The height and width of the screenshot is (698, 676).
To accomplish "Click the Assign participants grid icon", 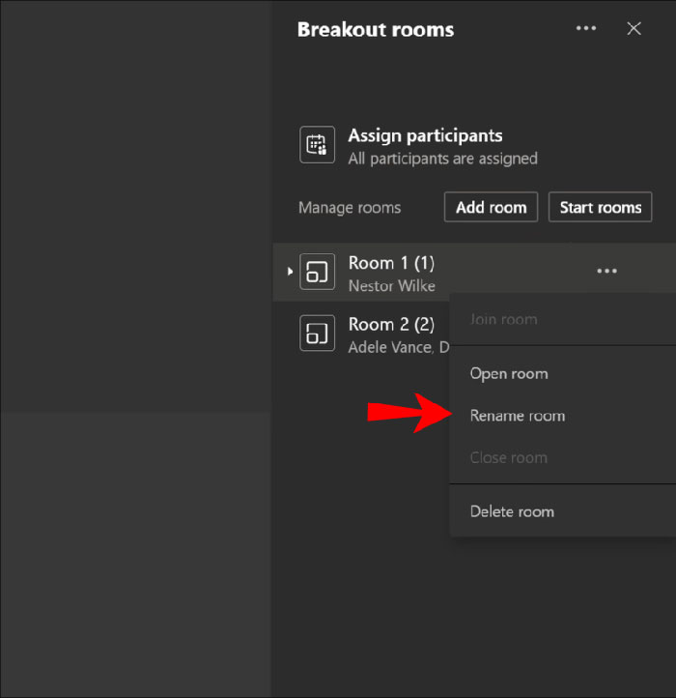I will pyautogui.click(x=317, y=145).
